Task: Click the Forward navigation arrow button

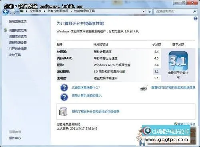Action: [13, 12]
